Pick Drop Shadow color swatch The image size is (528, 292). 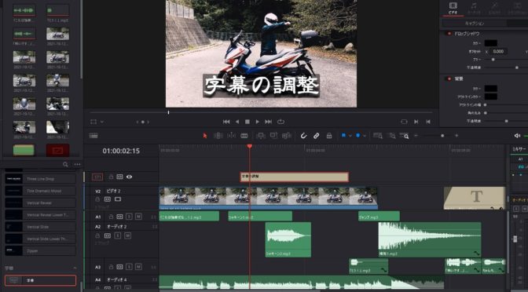tap(490, 43)
